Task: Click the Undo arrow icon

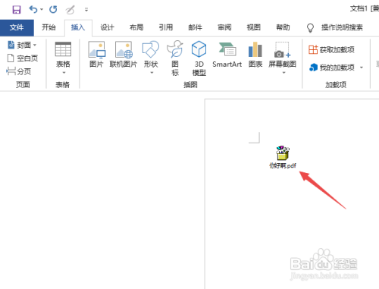Action: tap(33, 10)
